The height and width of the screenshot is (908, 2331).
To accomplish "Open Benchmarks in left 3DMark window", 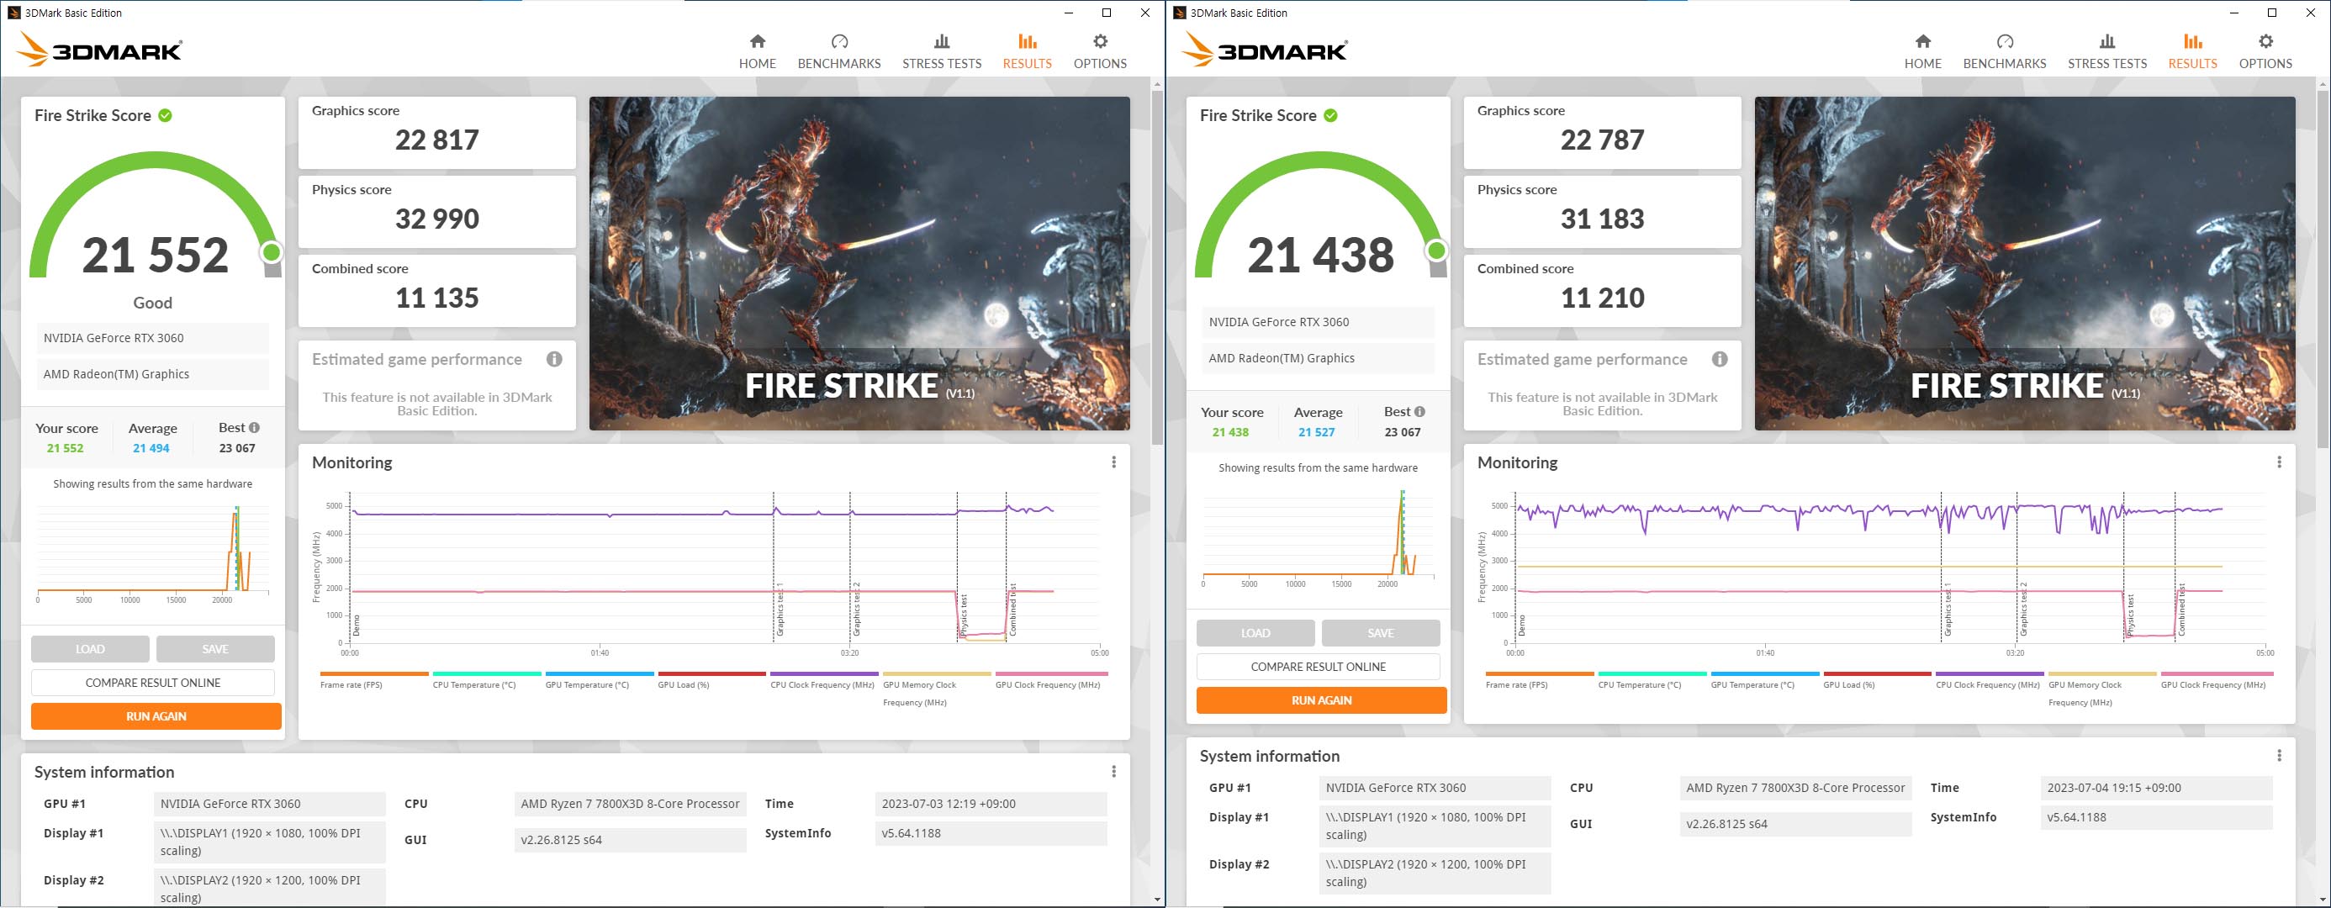I will [839, 51].
